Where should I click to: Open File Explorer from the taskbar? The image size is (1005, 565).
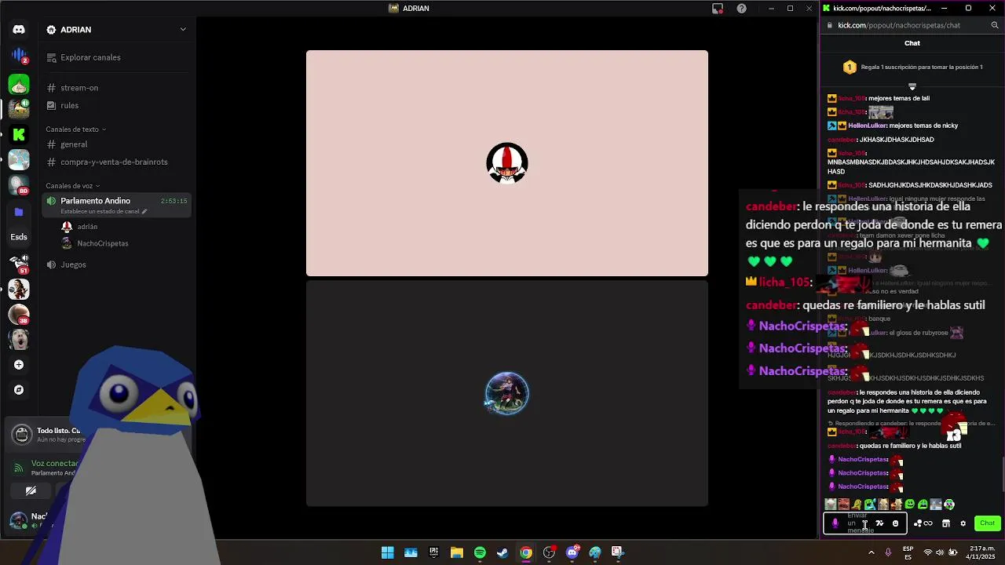(457, 552)
